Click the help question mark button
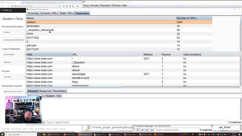 coord(137,130)
